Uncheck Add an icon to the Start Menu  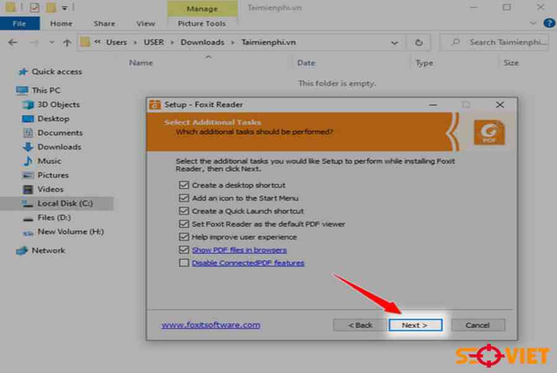(184, 198)
